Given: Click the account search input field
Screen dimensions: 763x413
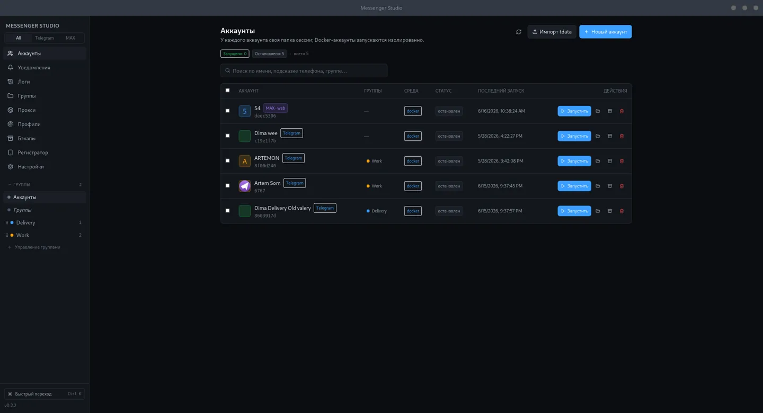Looking at the screenshot, I should point(304,70).
